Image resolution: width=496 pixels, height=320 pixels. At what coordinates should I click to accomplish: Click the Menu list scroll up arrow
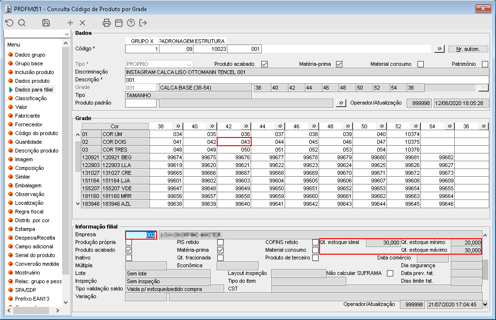[x=65, y=43]
